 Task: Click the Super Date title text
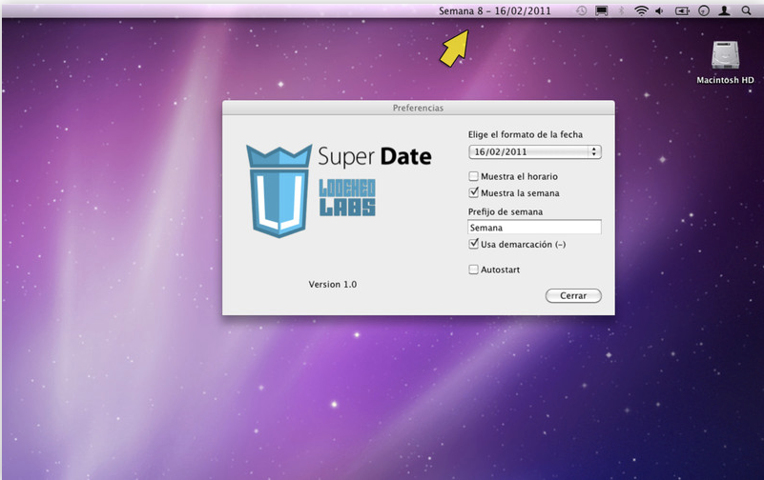pos(374,156)
